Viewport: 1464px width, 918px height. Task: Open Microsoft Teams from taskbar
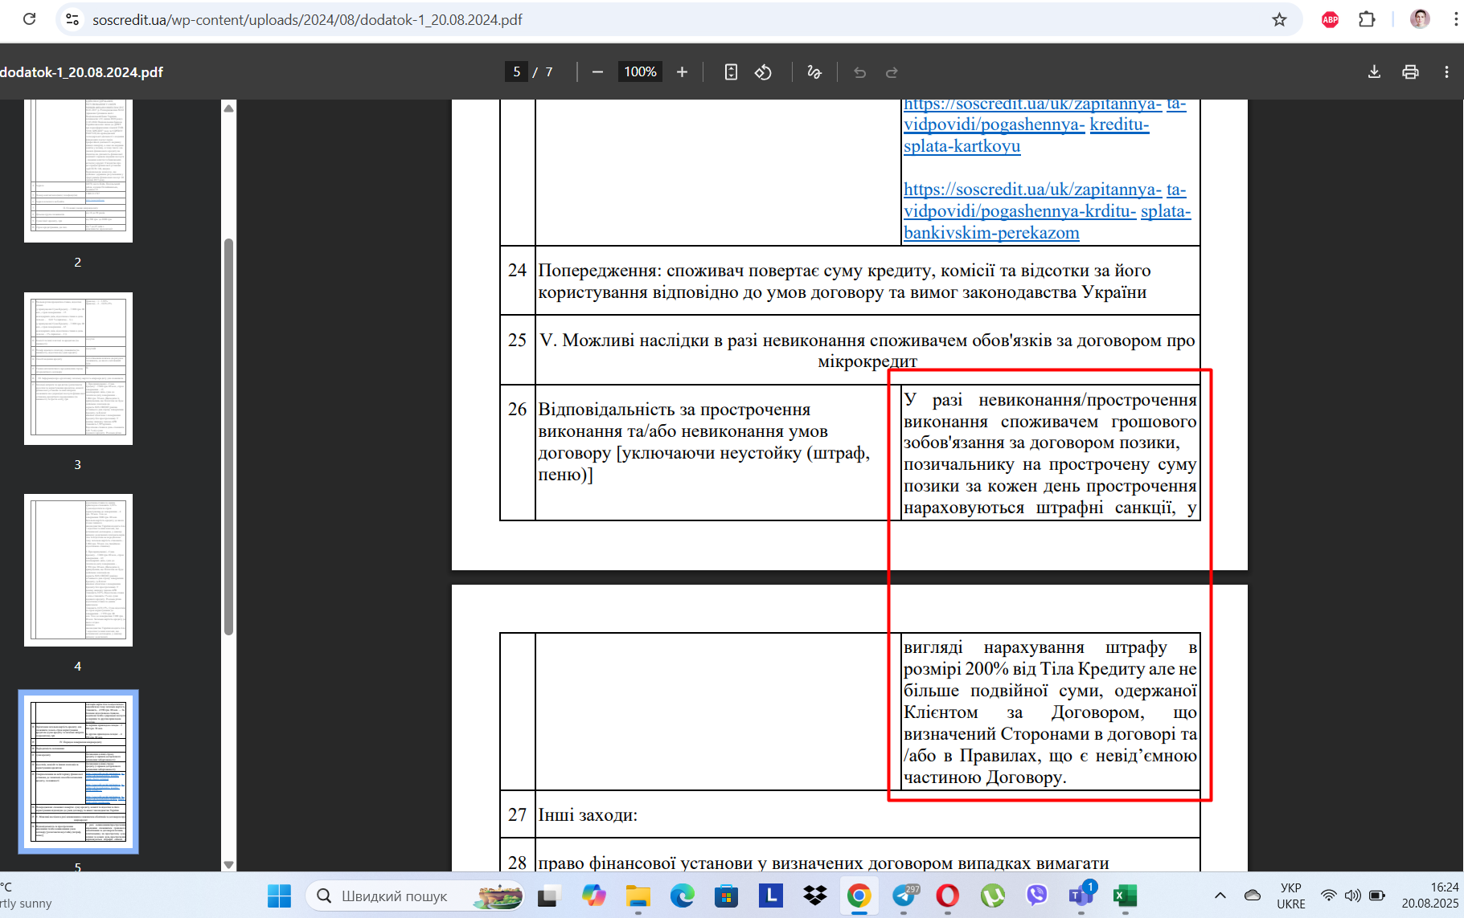pos(1081,896)
